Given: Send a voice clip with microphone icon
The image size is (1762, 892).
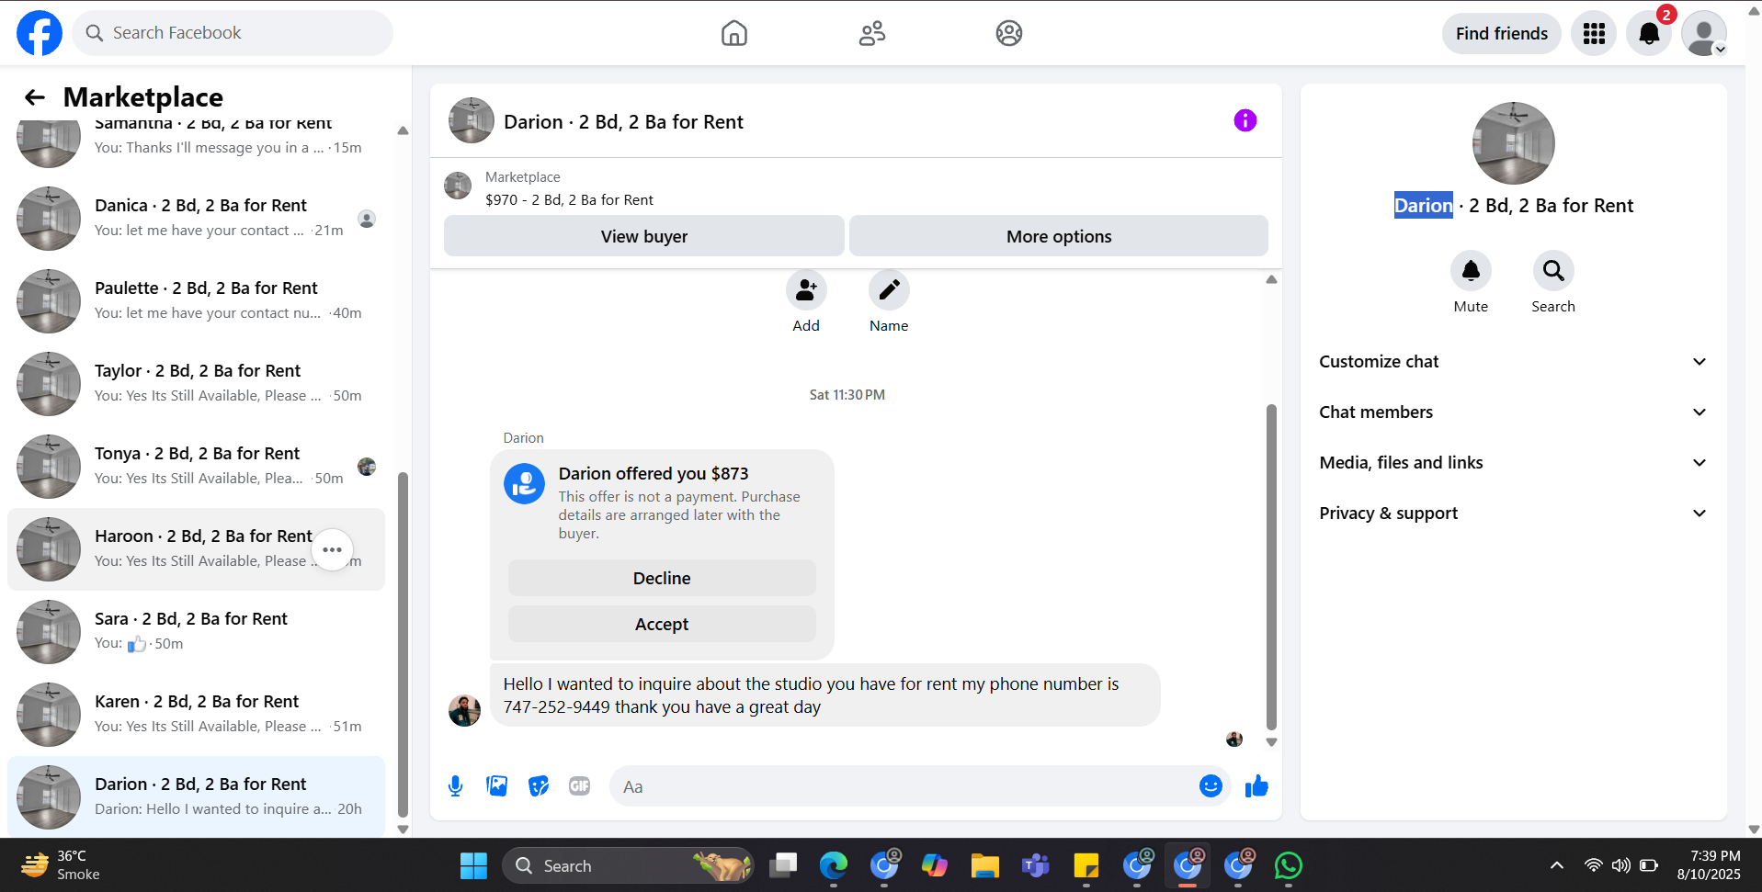Looking at the screenshot, I should click(455, 786).
